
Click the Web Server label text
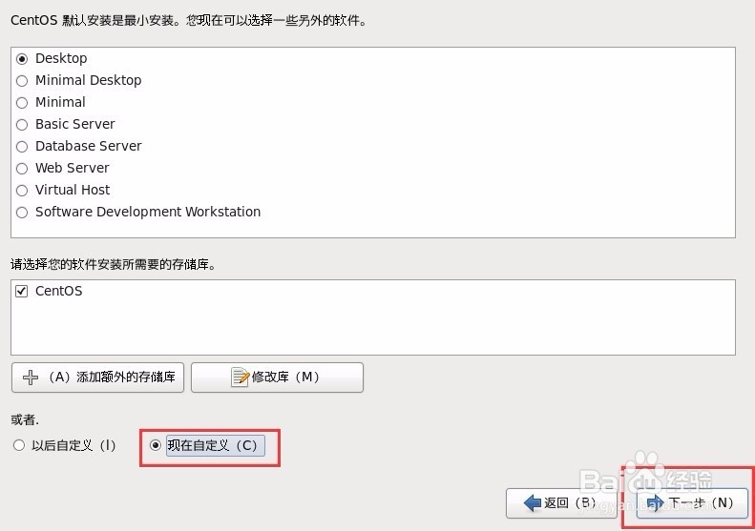73,169
